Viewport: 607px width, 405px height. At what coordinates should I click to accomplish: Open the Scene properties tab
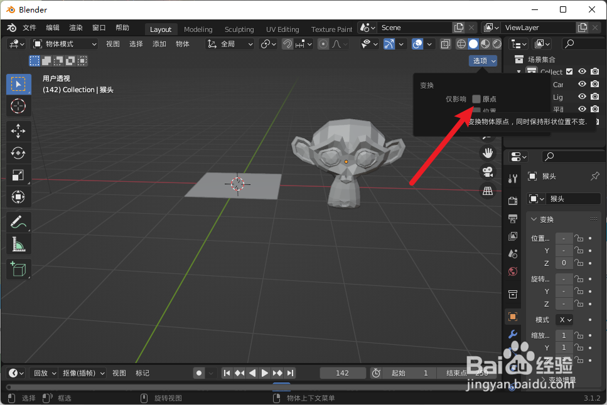[513, 254]
